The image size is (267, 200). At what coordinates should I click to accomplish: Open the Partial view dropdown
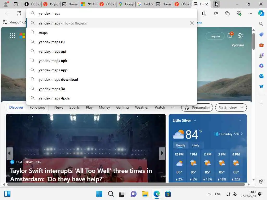(231, 108)
